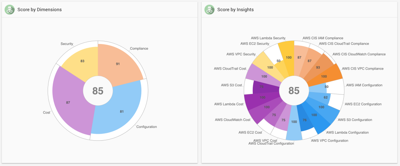Click the AWS CloudWatch Cost label
The image size is (400, 166).
point(232,120)
